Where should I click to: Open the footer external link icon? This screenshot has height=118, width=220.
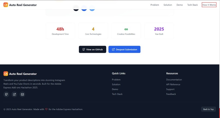click(14, 94)
